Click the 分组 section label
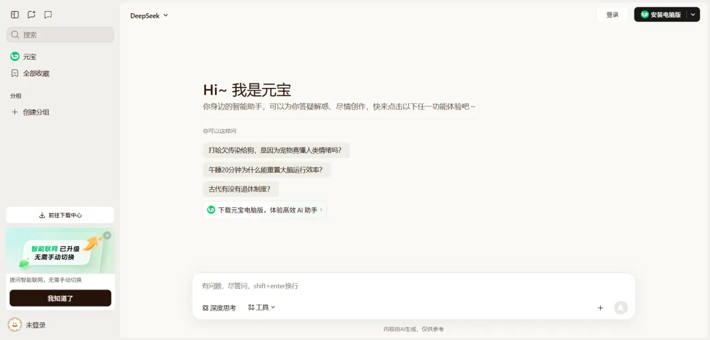710x340 pixels. click(16, 96)
